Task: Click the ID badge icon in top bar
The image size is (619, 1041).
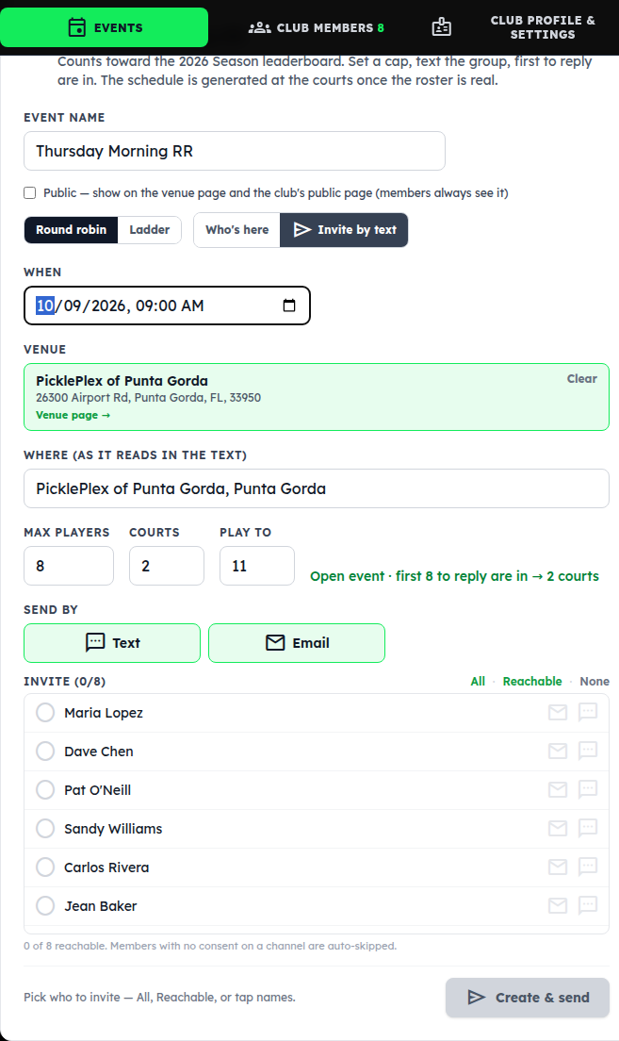Action: (441, 27)
